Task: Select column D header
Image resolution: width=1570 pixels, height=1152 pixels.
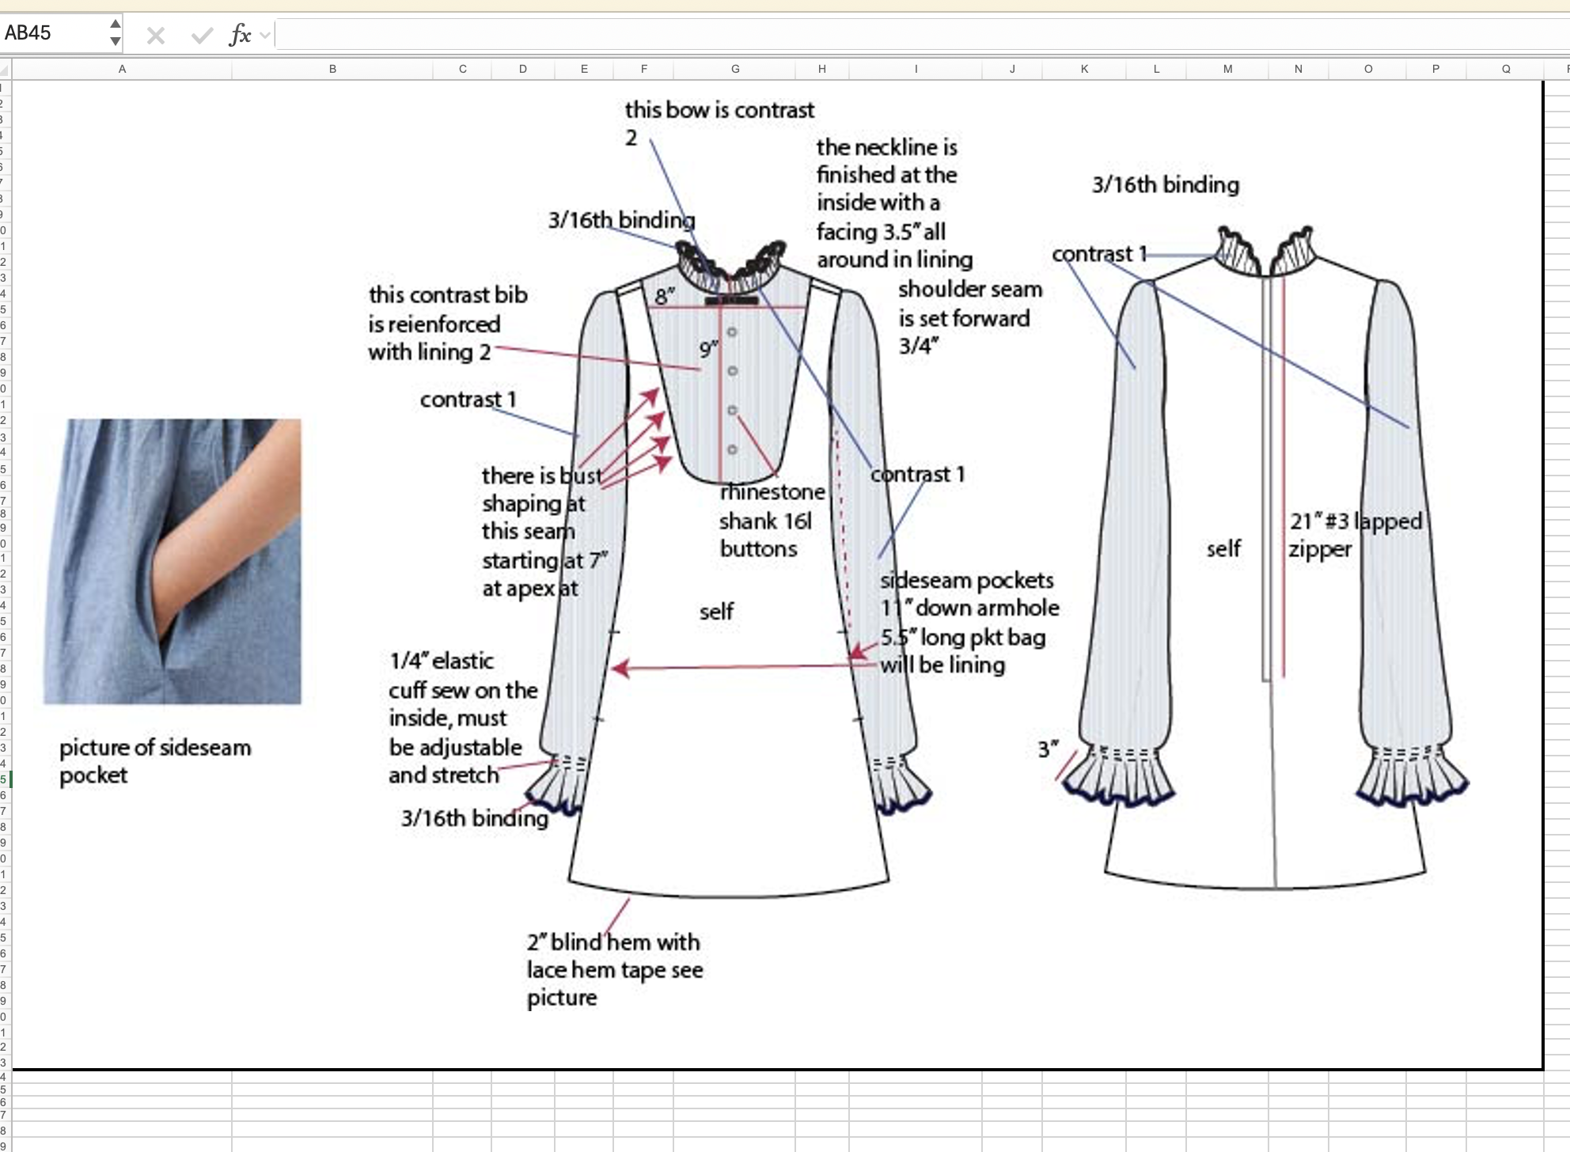Action: click(523, 70)
